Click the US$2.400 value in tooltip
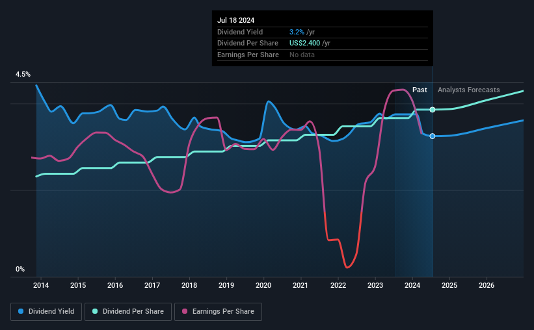Image resolution: width=534 pixels, height=330 pixels. [x=305, y=44]
